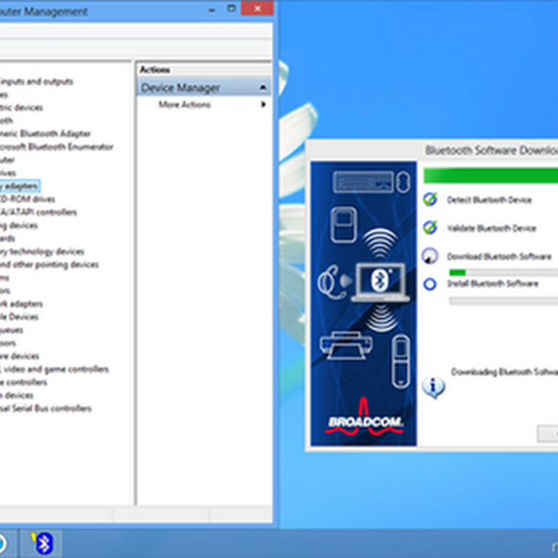The width and height of the screenshot is (558, 558).
Task: Collapse the Device Manager actions section arrow
Action: click(263, 88)
